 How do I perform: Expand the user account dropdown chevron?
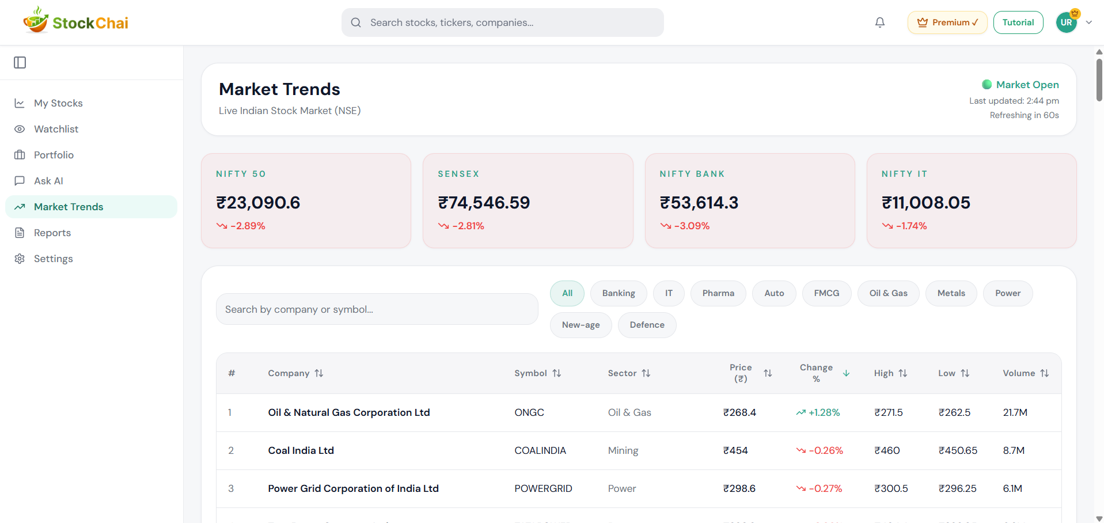click(1089, 22)
